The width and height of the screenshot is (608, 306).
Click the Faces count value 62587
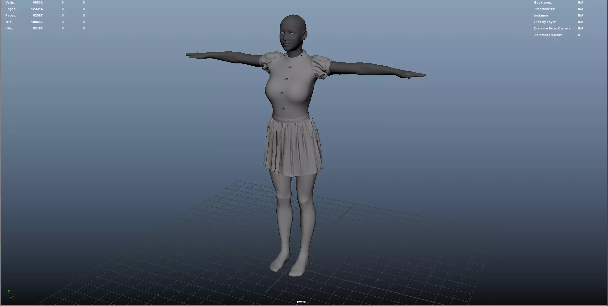[x=38, y=16]
